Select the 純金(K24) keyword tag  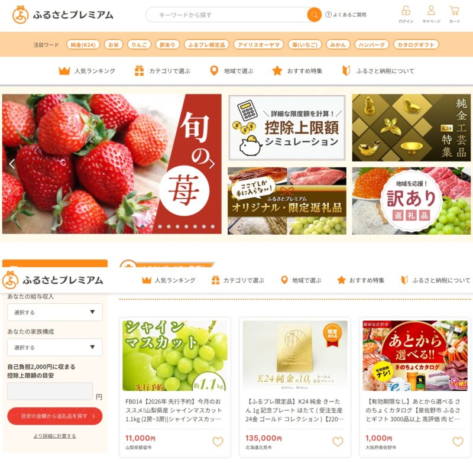pos(83,44)
